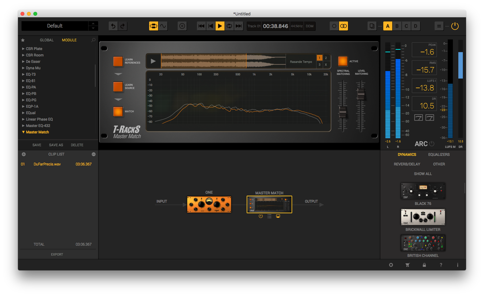This screenshot has height=296, width=484.
Task: Select the stereo linked-circles mode
Action: pos(344,26)
